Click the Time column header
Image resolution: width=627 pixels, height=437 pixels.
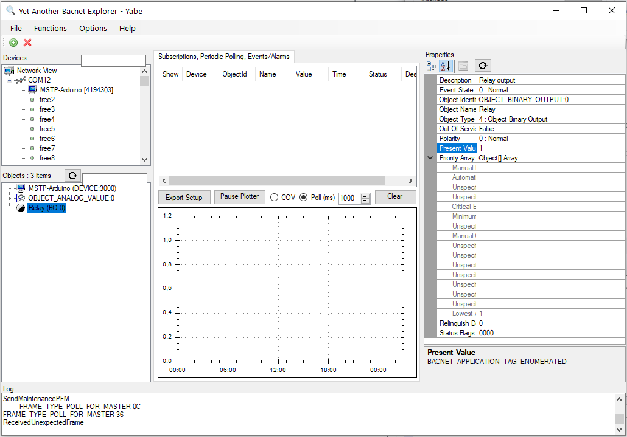click(x=347, y=74)
